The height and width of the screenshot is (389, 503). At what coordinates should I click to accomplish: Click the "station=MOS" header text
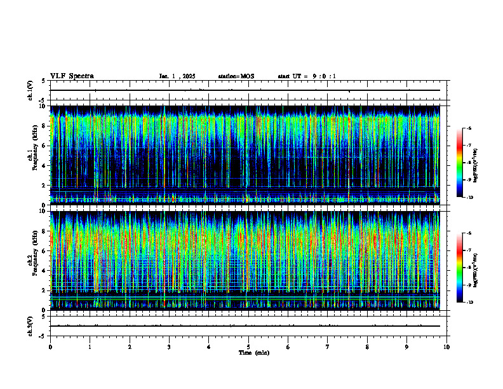click(x=236, y=76)
